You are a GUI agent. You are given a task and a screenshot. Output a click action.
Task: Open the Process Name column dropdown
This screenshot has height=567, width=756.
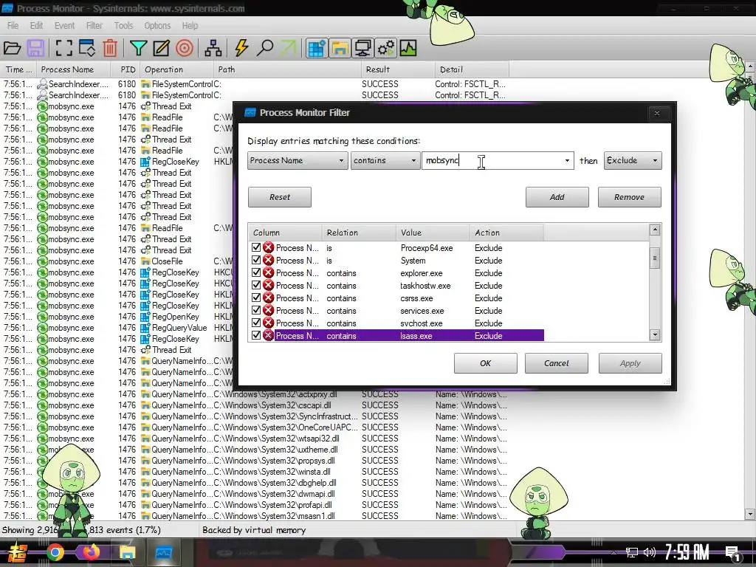(x=298, y=160)
